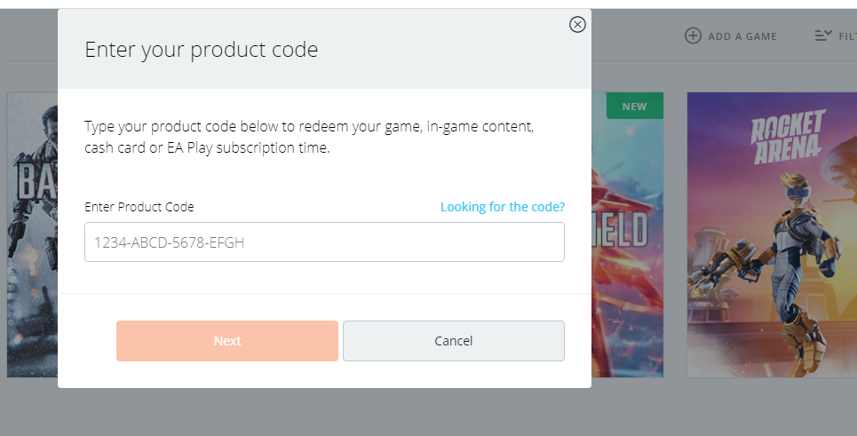Viewport: 857px width, 436px height.
Task: Click the 'Enter Product Code' field label
Action: [x=139, y=207]
